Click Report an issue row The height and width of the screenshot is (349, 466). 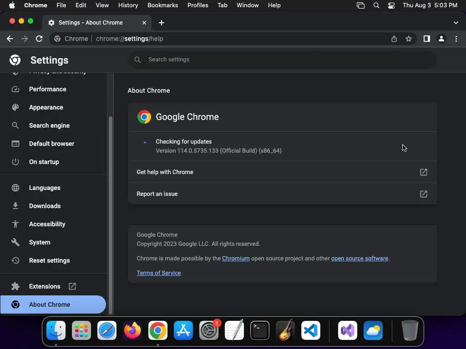(x=282, y=194)
